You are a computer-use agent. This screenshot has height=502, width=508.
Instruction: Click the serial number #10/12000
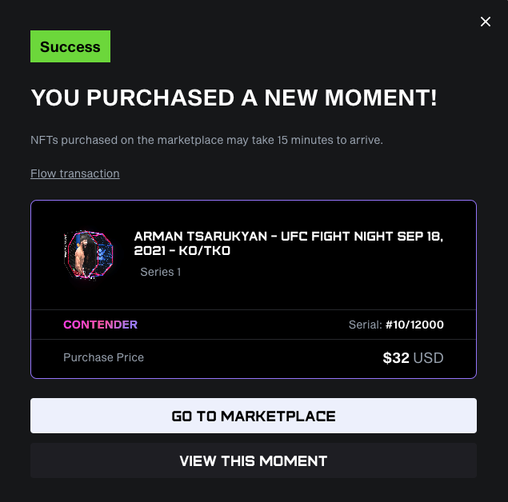414,325
